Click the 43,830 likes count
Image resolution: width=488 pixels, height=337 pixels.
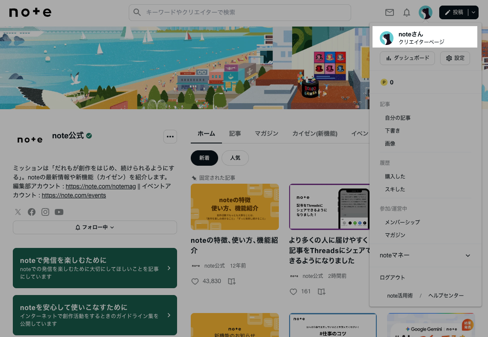coord(212,281)
